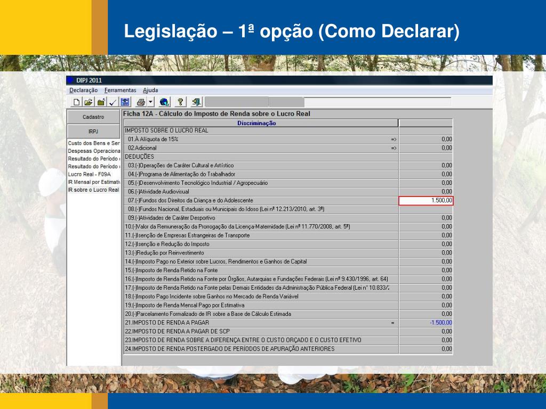Select IR sobre o Lucro Real item

pos(93,190)
